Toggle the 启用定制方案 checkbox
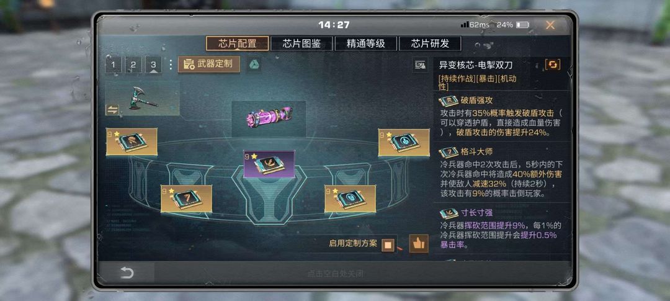Image resolution: width=670 pixels, height=301 pixels. pos(388,245)
